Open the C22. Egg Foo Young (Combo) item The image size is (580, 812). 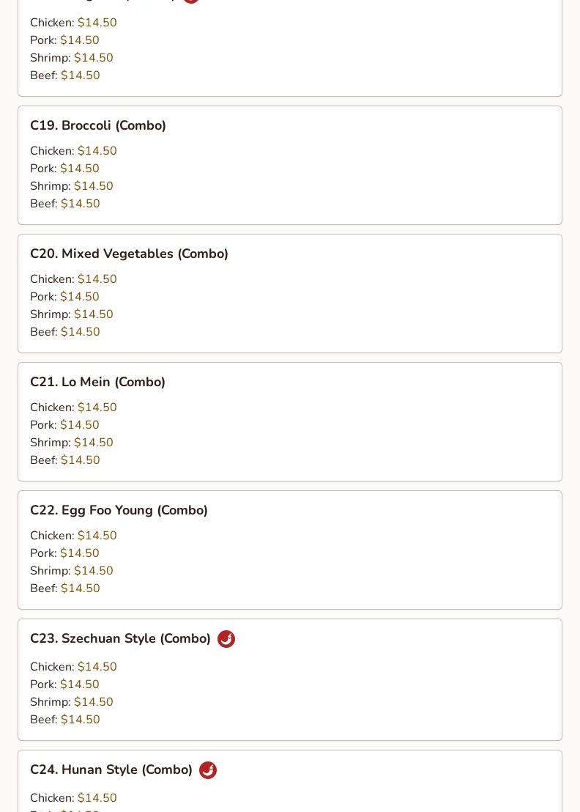[119, 510]
